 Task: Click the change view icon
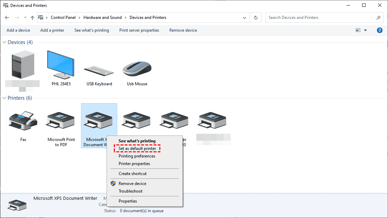pyautogui.click(x=358, y=30)
